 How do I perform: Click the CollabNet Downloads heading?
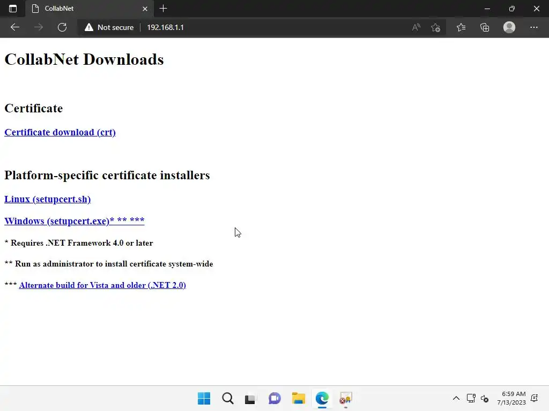[84, 59]
